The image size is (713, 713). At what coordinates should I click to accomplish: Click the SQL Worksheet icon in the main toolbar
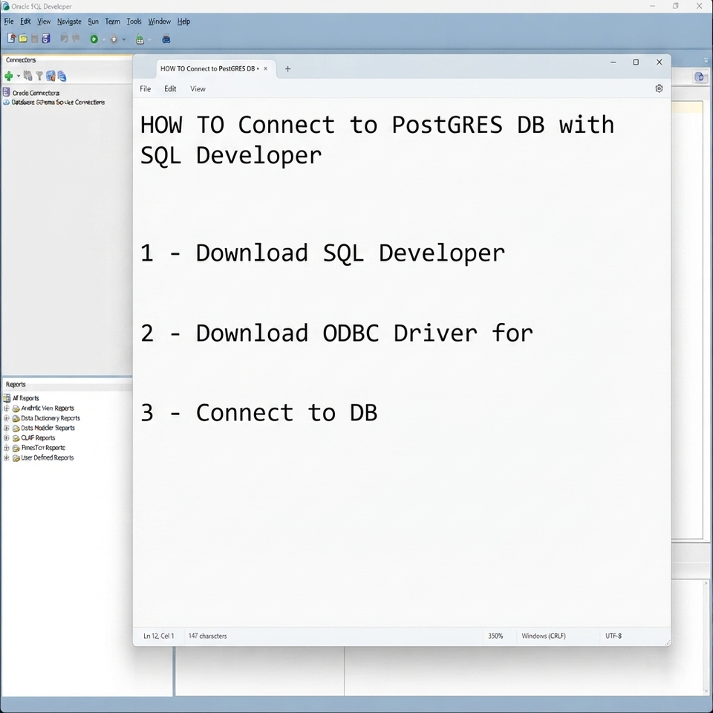[140, 39]
